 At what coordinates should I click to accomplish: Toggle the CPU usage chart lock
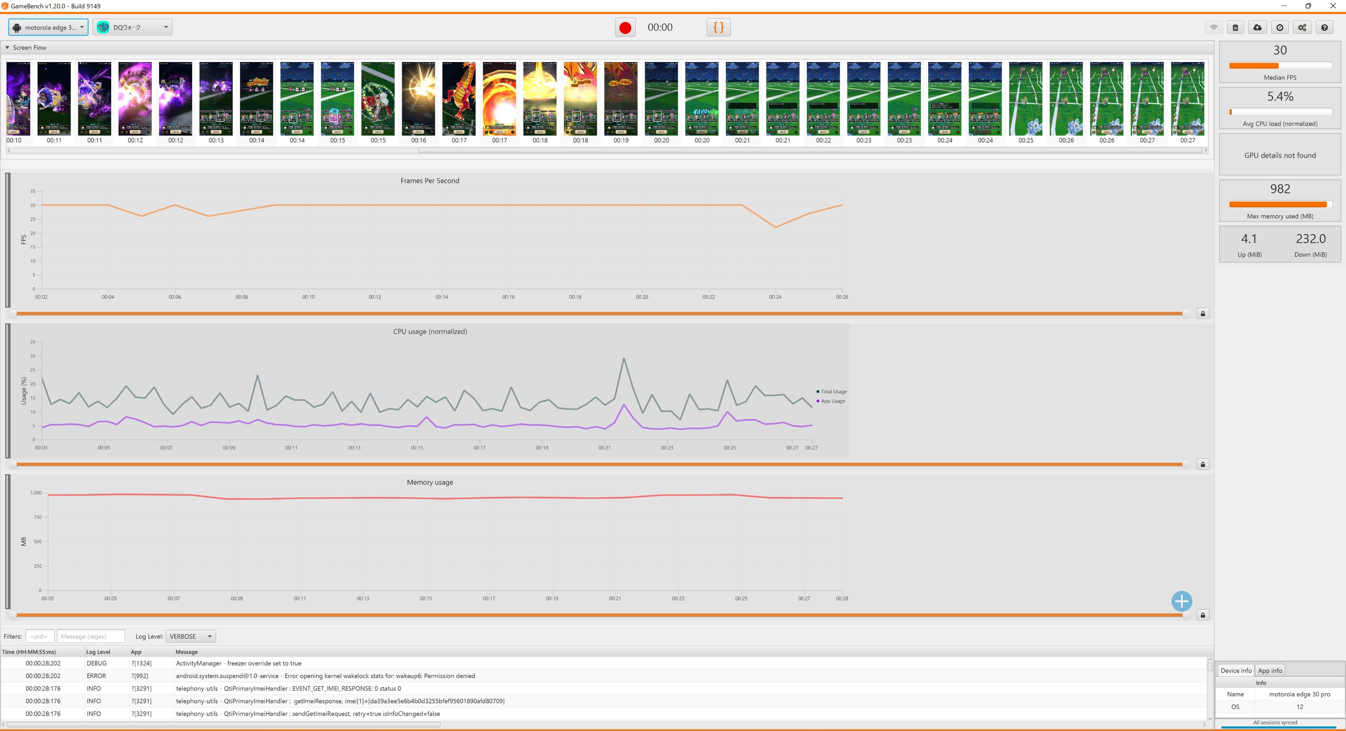[1203, 465]
